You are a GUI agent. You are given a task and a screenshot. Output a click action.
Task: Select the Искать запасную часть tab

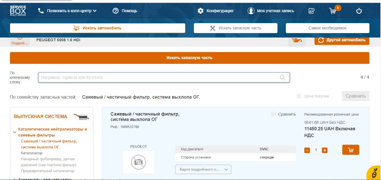pyautogui.click(x=235, y=28)
